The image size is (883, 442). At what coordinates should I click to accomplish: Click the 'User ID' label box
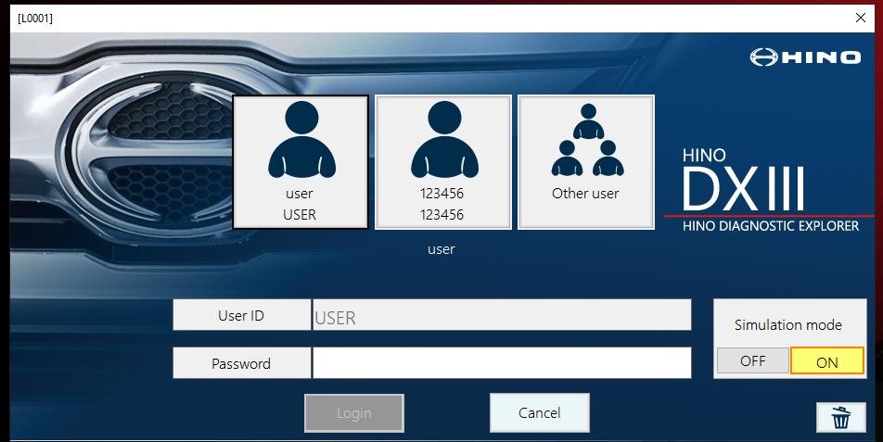241,316
